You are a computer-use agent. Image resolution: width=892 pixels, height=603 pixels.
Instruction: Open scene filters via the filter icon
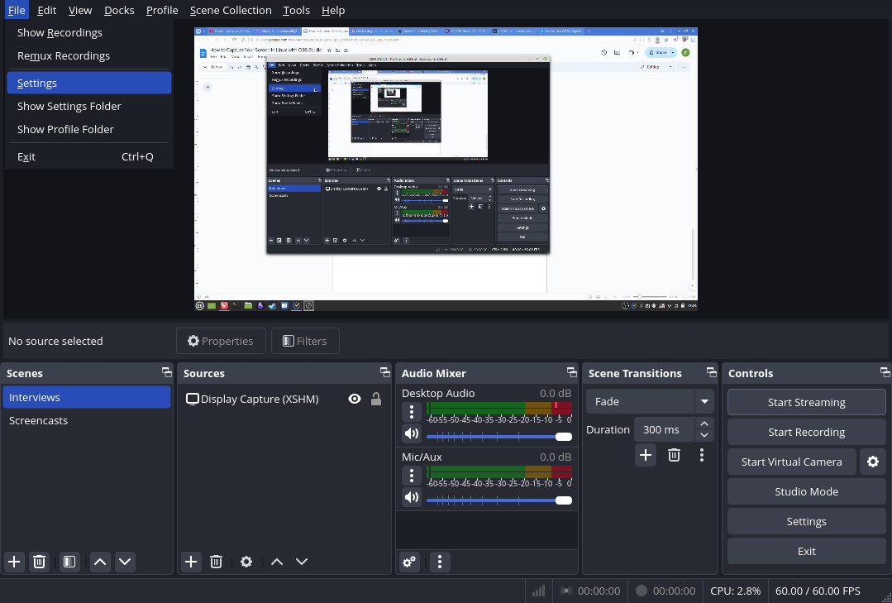69,562
